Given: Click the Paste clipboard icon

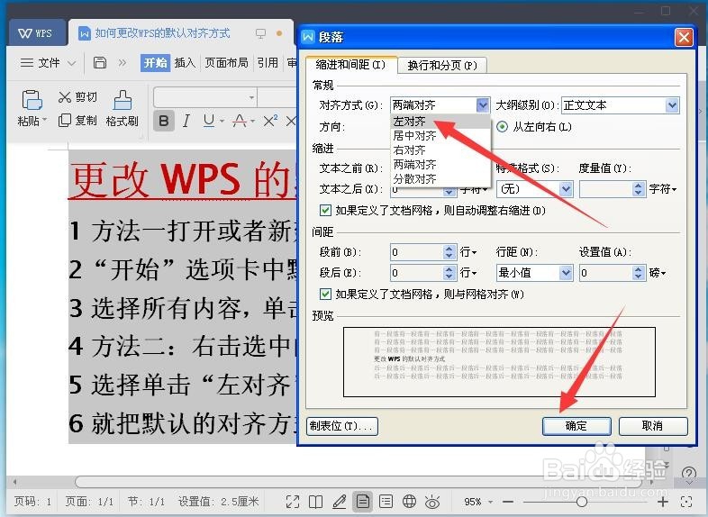Looking at the screenshot, I should click(x=32, y=100).
